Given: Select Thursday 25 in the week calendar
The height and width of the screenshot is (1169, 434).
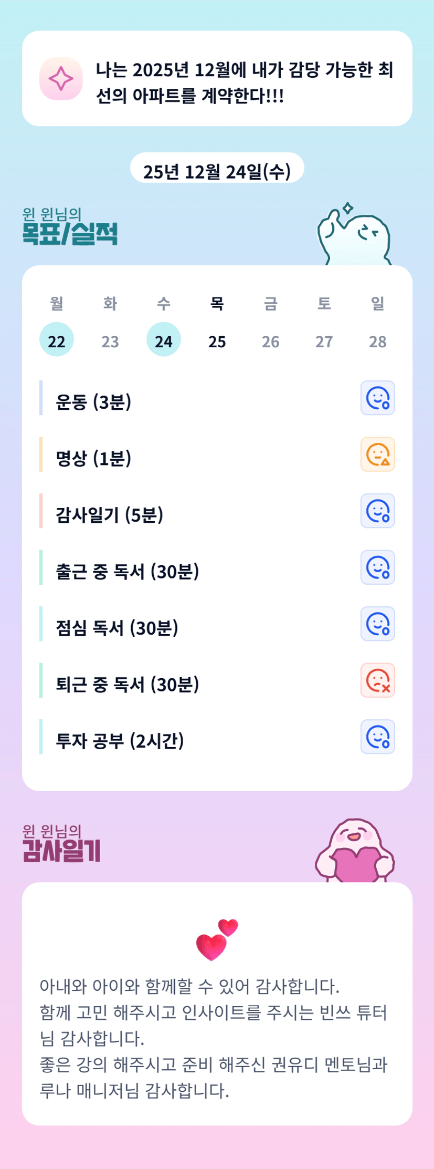Looking at the screenshot, I should pos(217,342).
